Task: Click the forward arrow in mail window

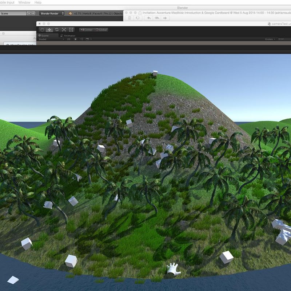Action: pyautogui.click(x=165, y=18)
